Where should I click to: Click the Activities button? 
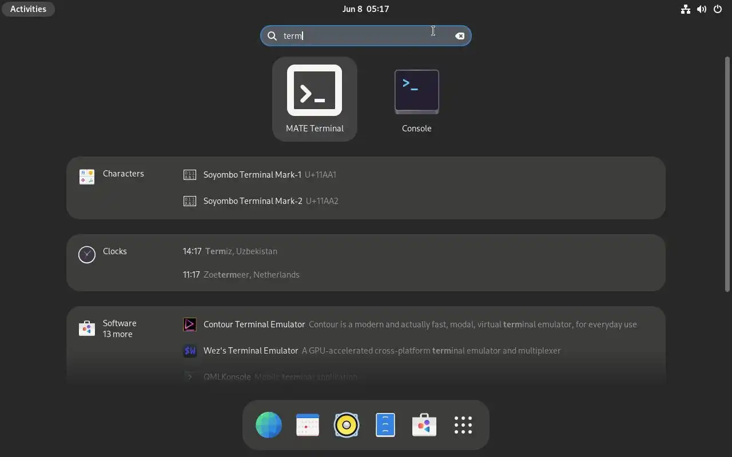[28, 9]
